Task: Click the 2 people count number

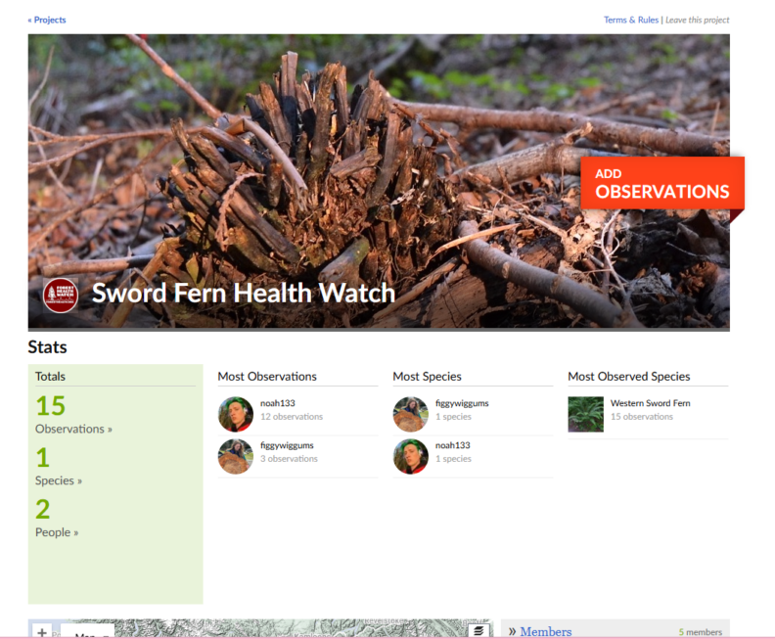Action: 42,510
